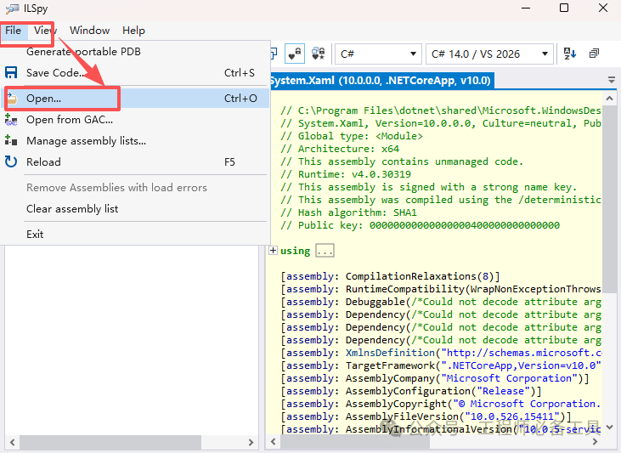The width and height of the screenshot is (621, 453).
Task: Open the document tab list dropdown arrow
Action: [x=612, y=80]
